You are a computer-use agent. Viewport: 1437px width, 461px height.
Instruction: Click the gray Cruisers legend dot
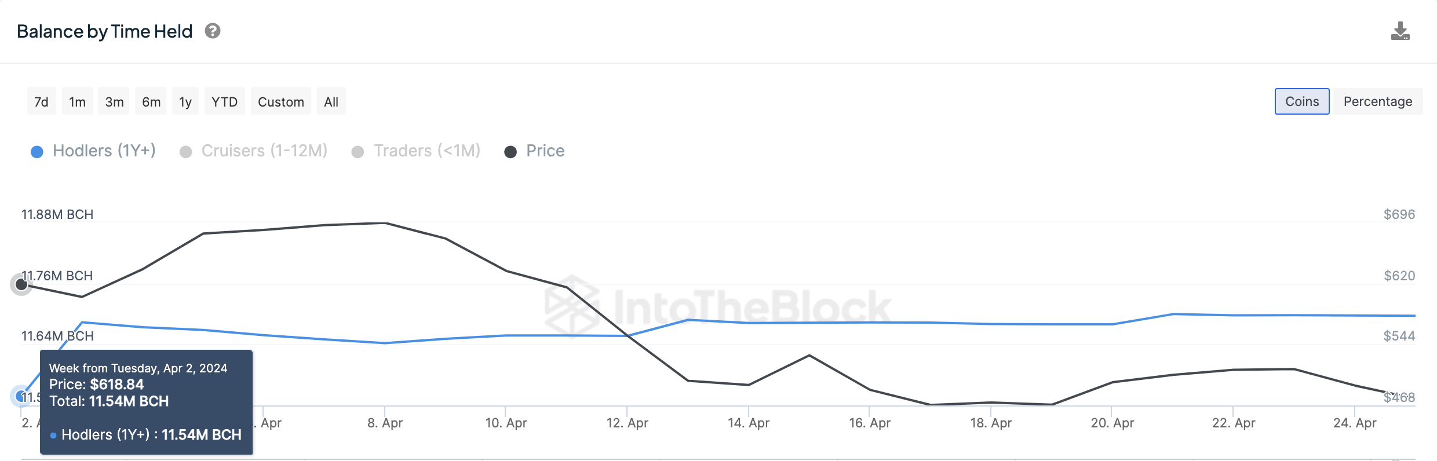click(x=186, y=151)
